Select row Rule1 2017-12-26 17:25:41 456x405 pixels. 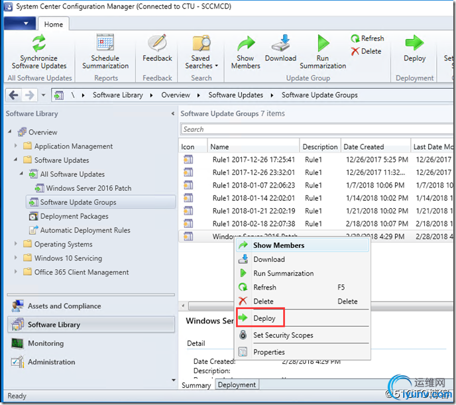click(316, 160)
